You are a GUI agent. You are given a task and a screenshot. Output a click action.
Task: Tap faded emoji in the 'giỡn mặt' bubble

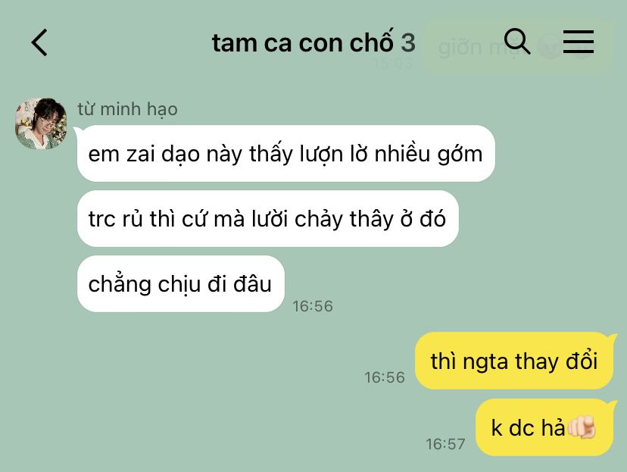coord(551,47)
